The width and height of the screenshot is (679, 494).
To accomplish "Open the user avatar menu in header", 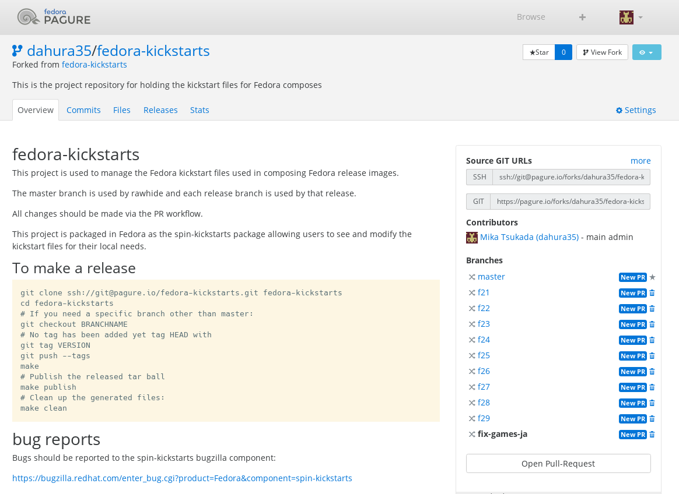I will 631,17.
